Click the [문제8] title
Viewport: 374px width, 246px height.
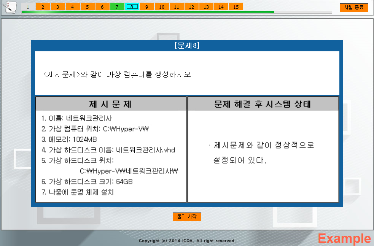pyautogui.click(x=187, y=45)
